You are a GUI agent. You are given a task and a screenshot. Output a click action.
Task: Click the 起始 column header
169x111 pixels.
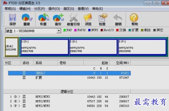coord(97,63)
